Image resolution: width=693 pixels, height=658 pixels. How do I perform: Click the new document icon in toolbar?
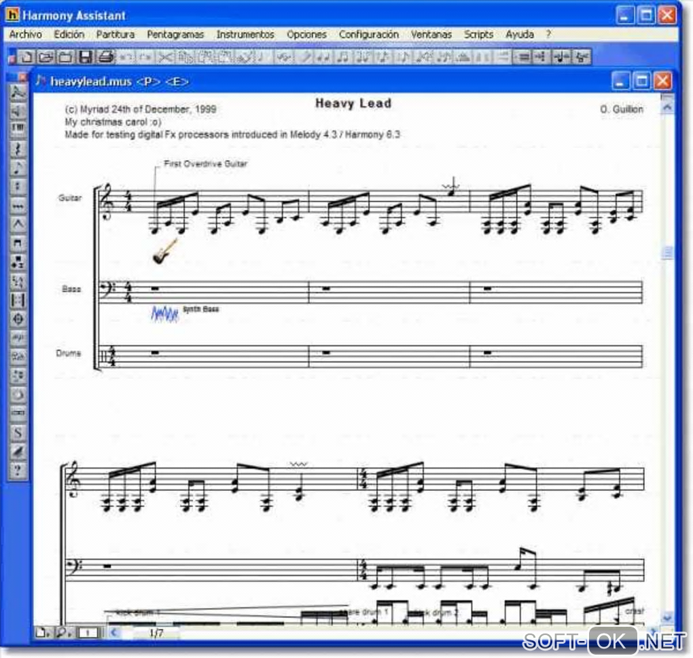(26, 56)
